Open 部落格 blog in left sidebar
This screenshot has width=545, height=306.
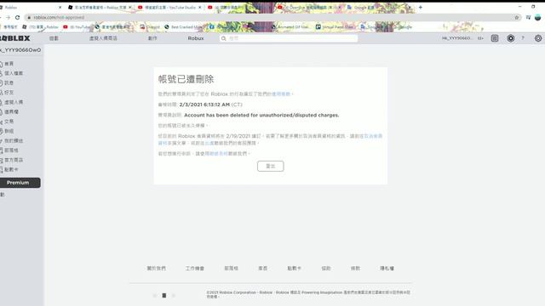tap(9, 150)
